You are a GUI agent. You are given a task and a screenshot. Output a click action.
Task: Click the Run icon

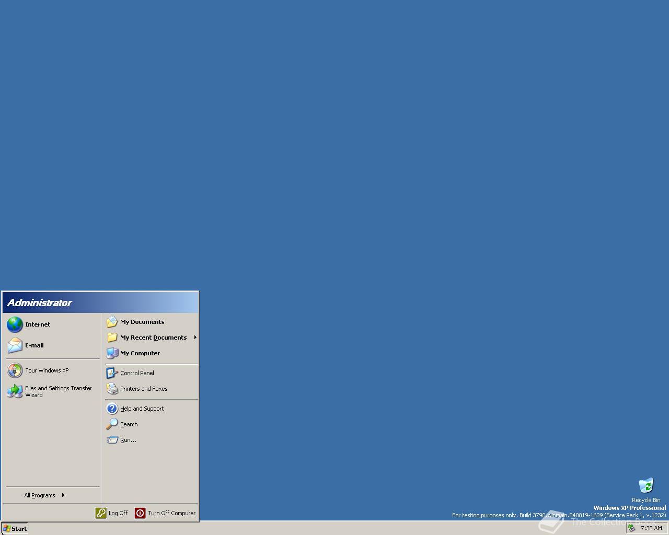pyautogui.click(x=112, y=440)
